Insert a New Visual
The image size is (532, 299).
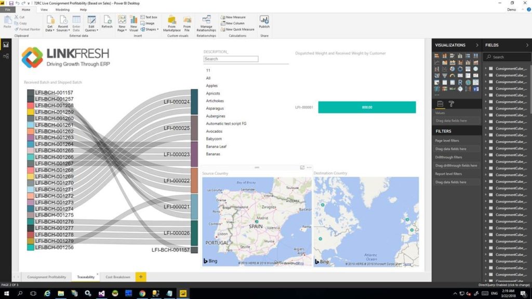[x=134, y=23]
